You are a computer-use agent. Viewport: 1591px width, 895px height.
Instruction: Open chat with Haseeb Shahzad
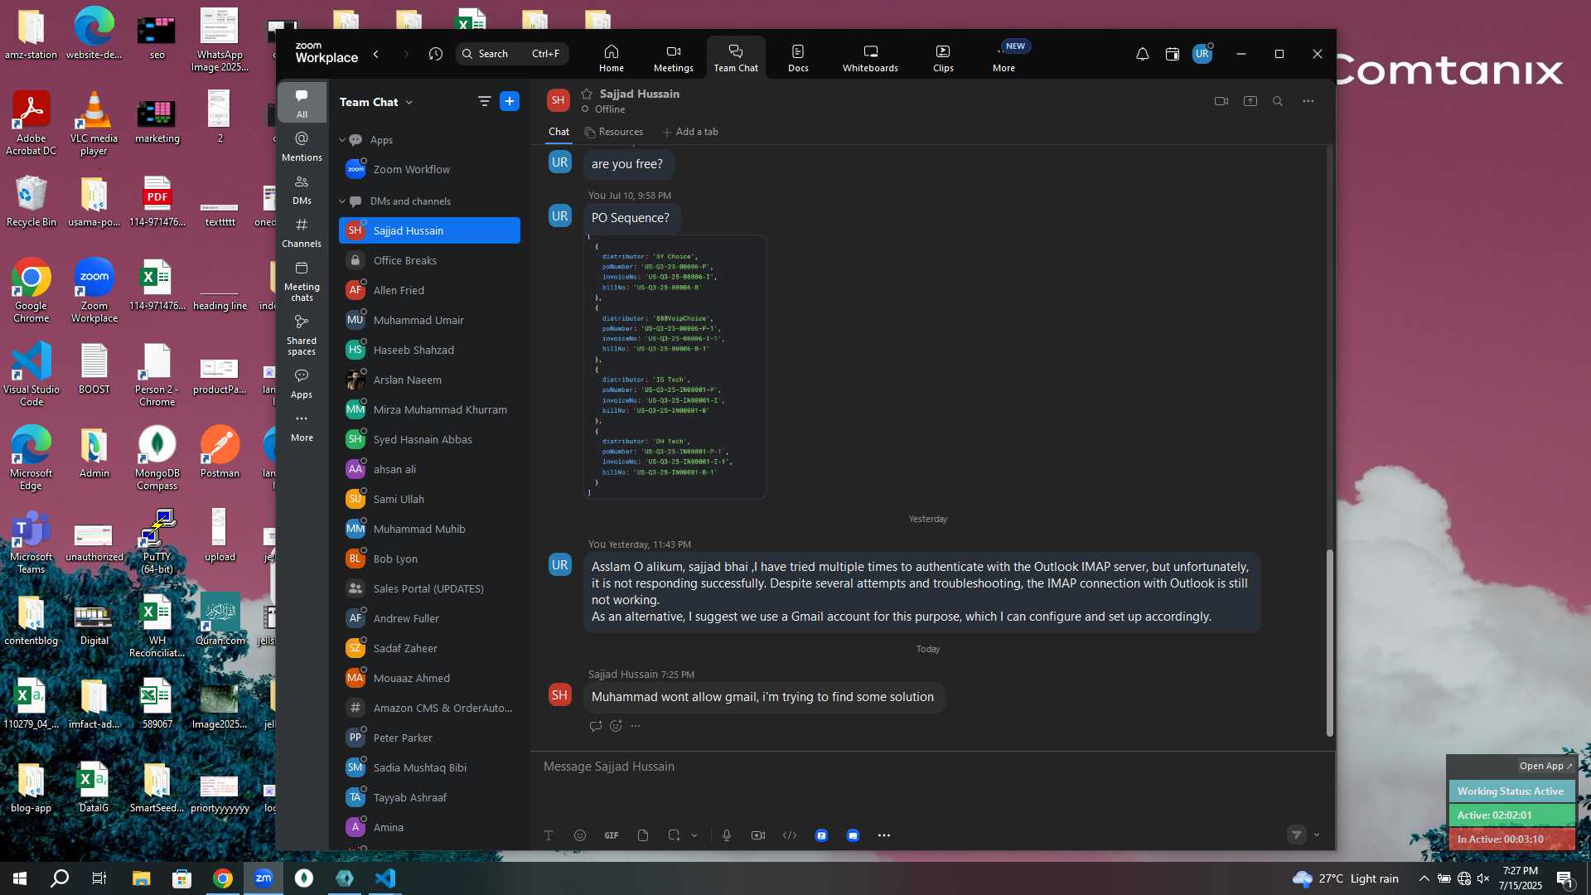point(429,350)
